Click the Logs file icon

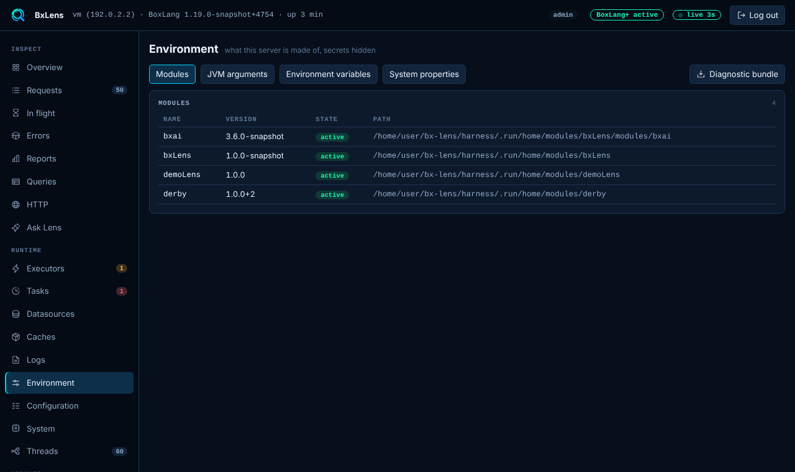click(16, 360)
